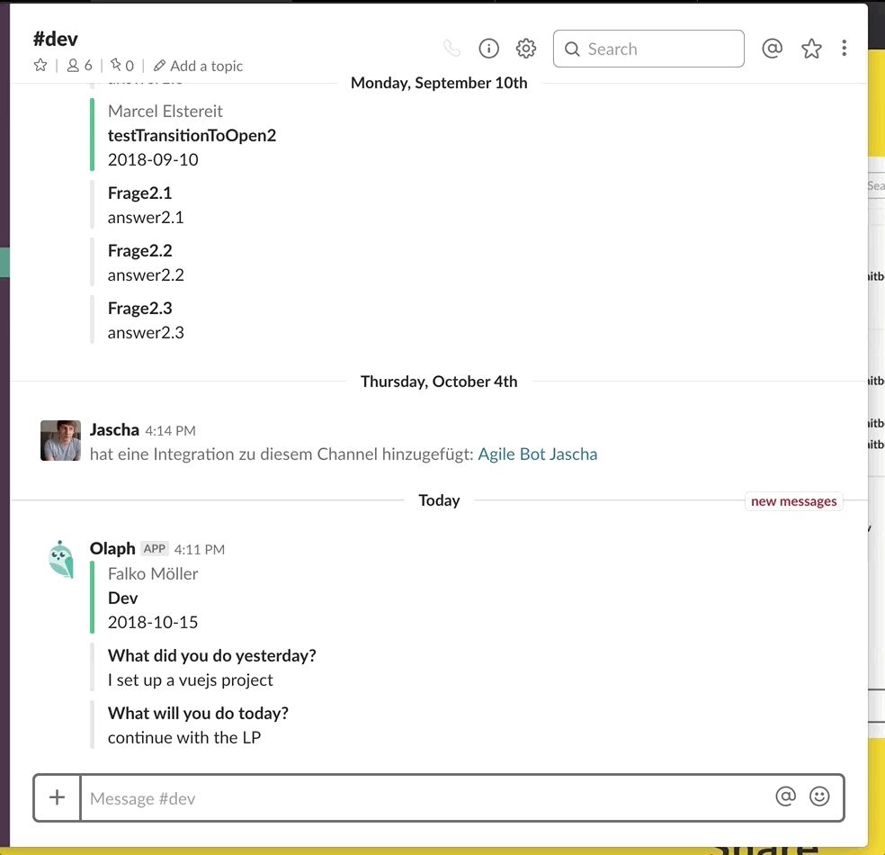Click the Search field

(x=648, y=49)
